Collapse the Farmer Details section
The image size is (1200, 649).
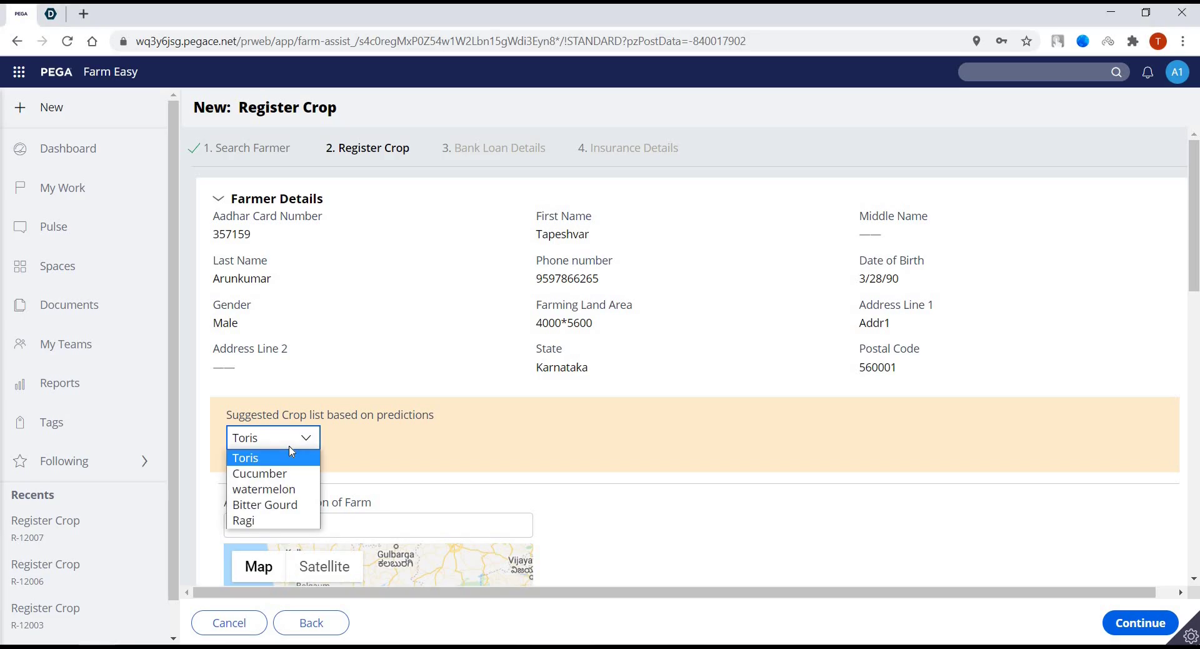click(218, 199)
